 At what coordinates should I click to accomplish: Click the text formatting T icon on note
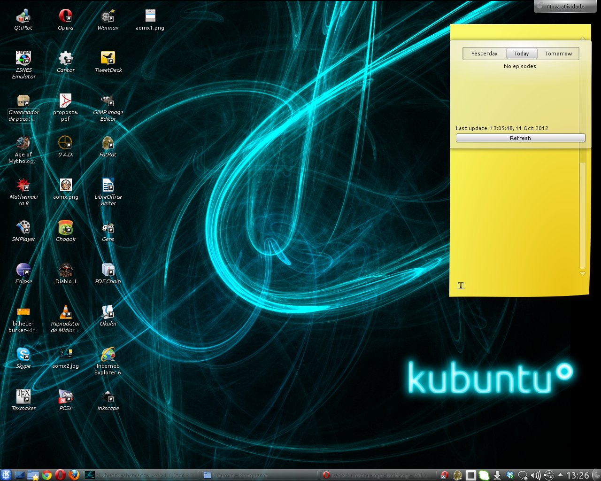461,285
